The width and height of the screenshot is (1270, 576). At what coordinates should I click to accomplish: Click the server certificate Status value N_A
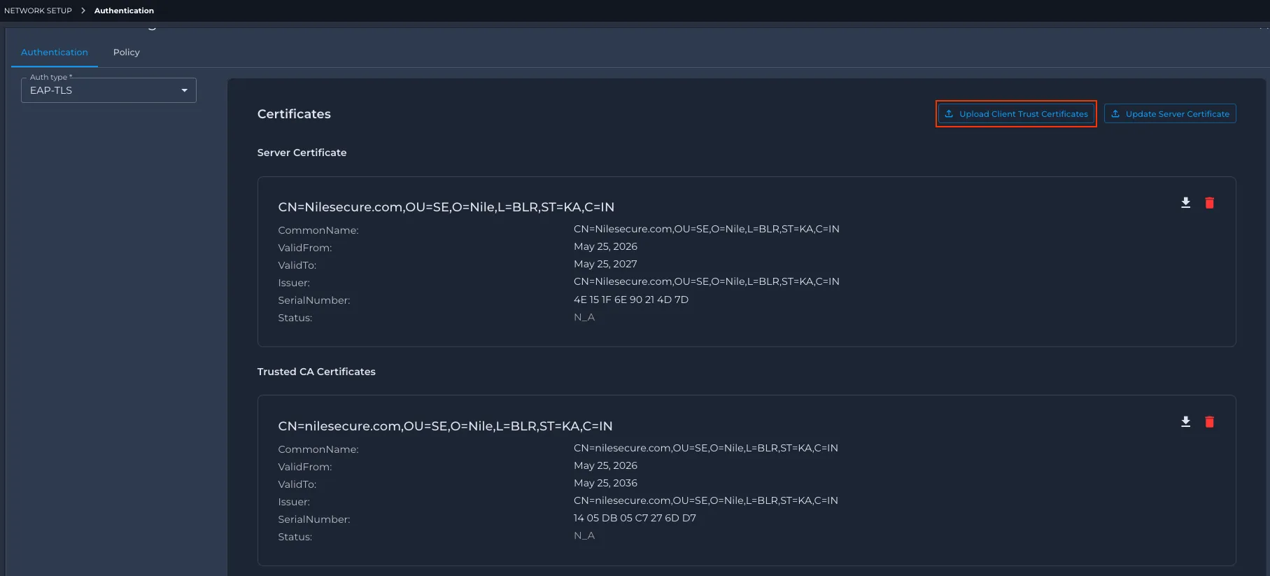[584, 317]
